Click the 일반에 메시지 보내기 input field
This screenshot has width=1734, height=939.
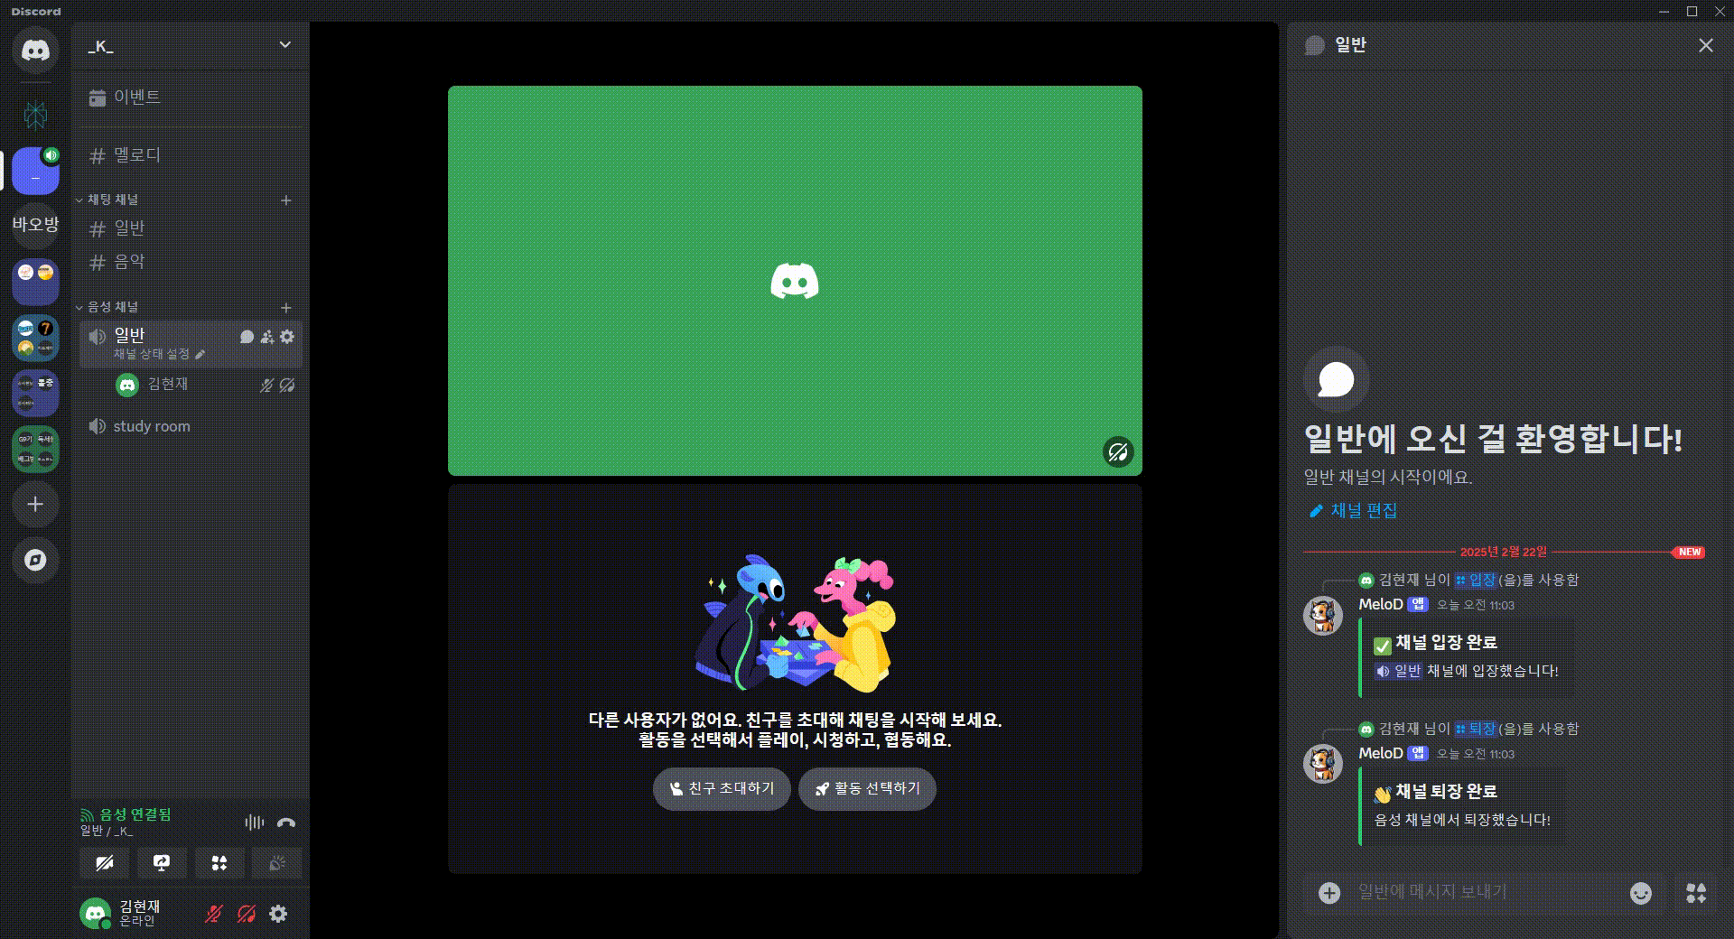coord(1486,893)
